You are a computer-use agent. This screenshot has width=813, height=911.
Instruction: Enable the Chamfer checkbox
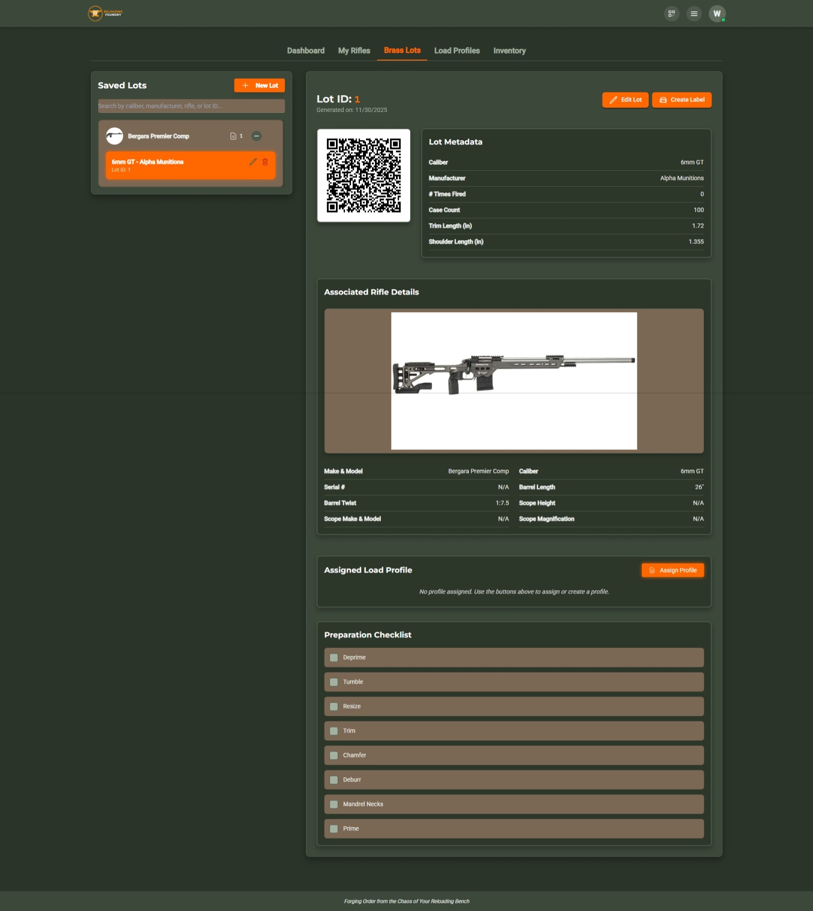[x=334, y=755]
